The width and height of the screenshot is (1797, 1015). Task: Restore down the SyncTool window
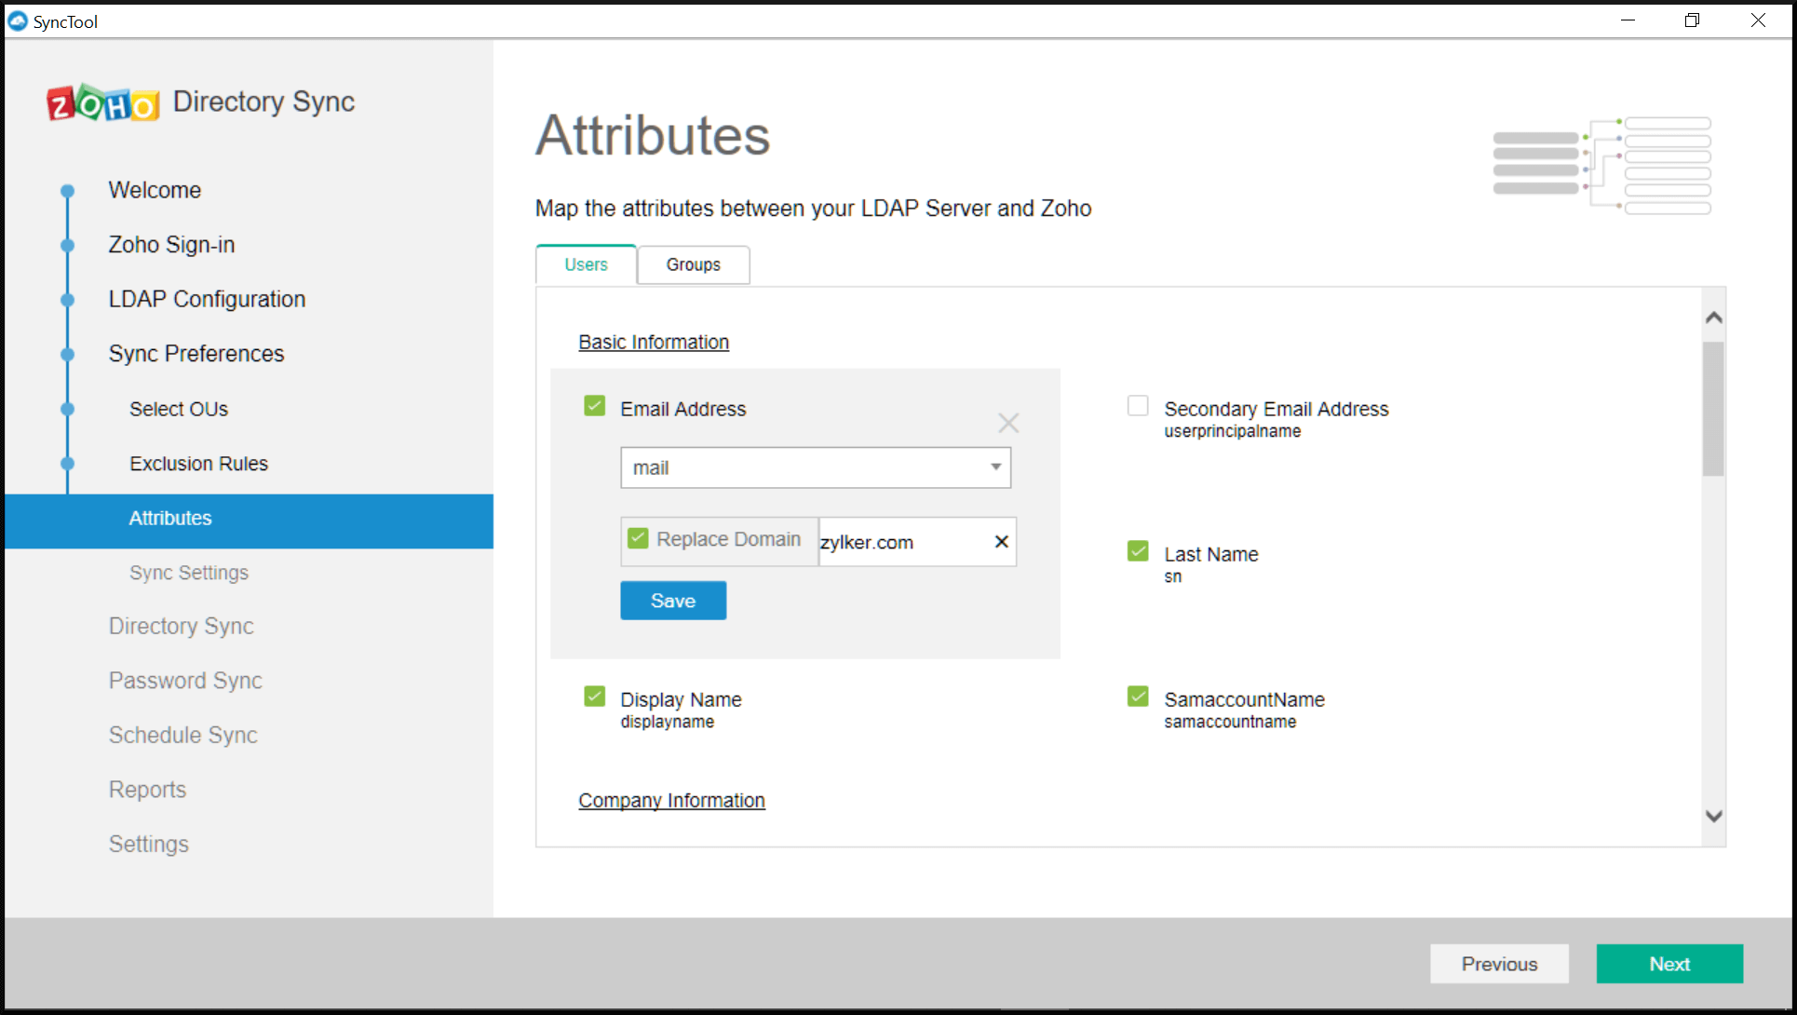pos(1692,20)
